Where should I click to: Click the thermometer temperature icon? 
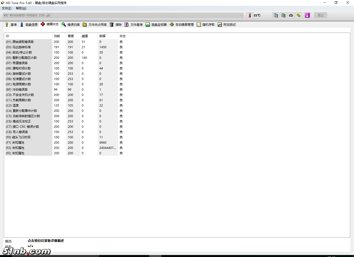point(250,15)
